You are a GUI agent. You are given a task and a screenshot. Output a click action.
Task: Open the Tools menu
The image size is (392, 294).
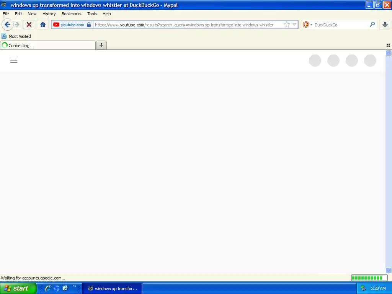click(x=92, y=14)
